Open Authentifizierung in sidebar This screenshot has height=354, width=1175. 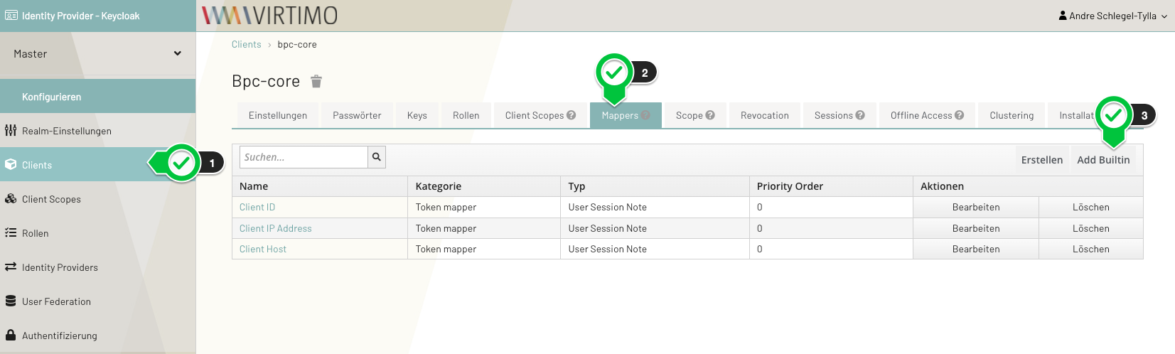[x=97, y=336]
